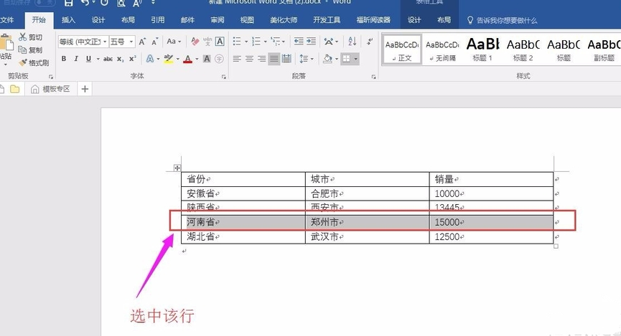The image size is (621, 336).
Task: Click the Cut (剪切) button
Action: (x=30, y=37)
